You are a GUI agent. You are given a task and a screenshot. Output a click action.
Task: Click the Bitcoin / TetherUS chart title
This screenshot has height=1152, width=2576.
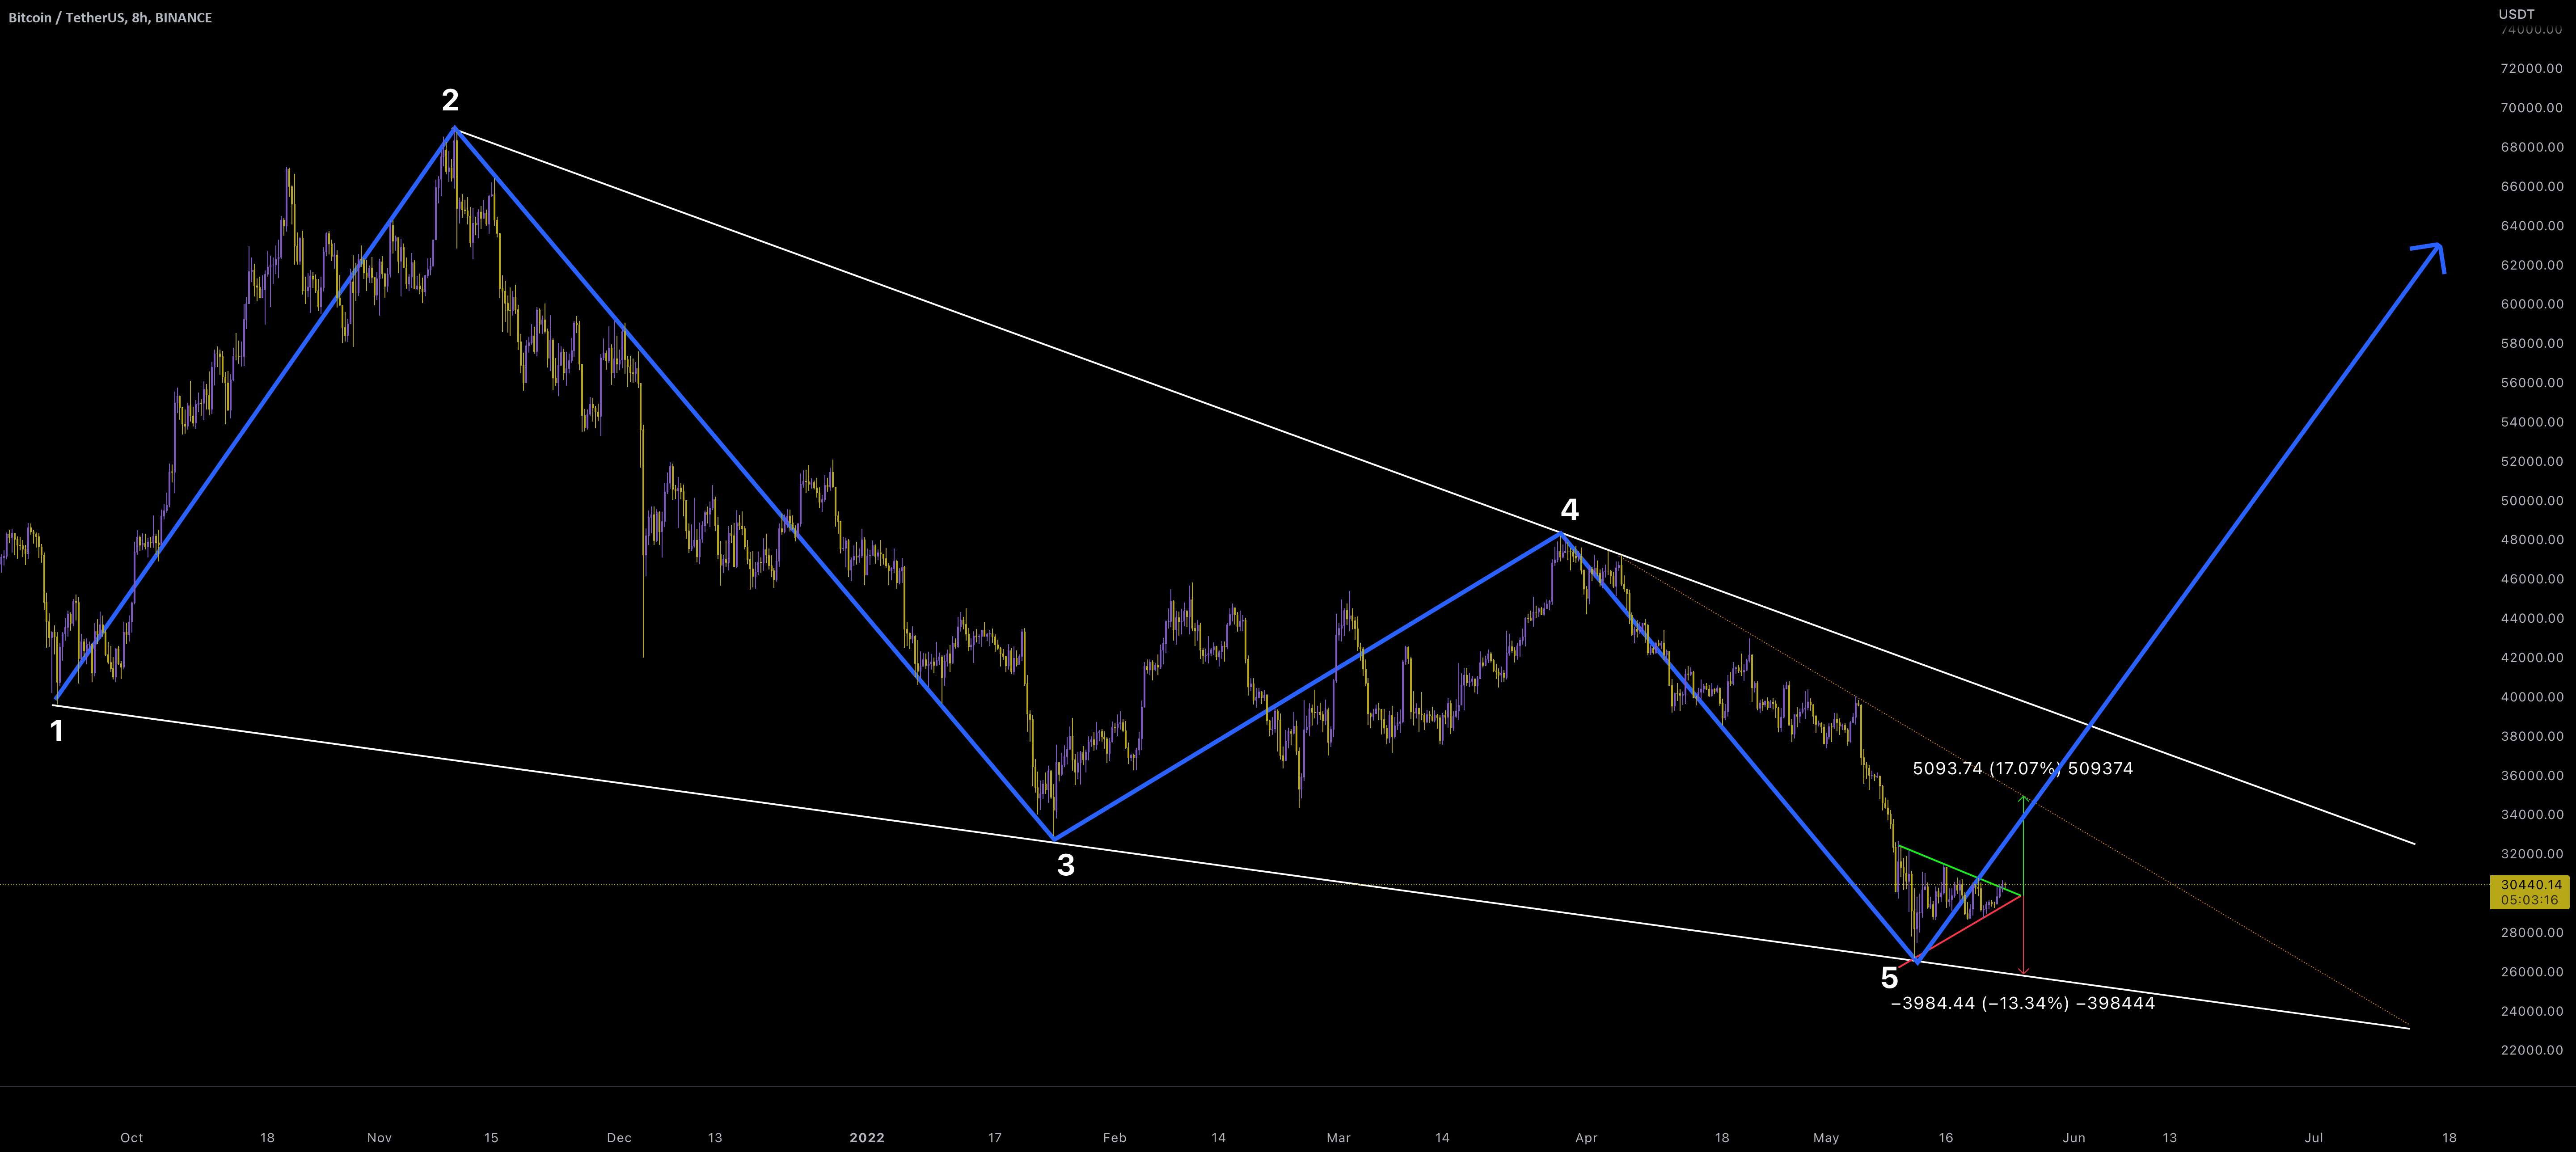tap(110, 18)
